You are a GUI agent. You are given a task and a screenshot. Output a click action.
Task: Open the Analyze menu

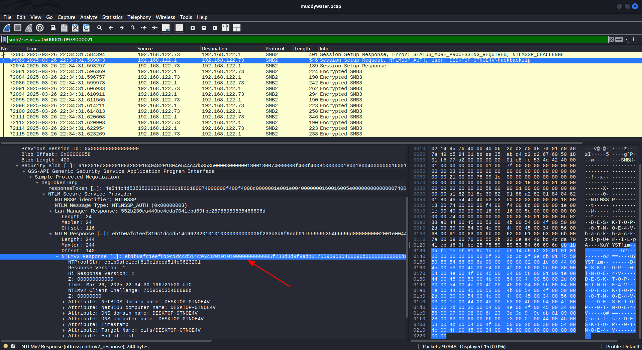[89, 17]
